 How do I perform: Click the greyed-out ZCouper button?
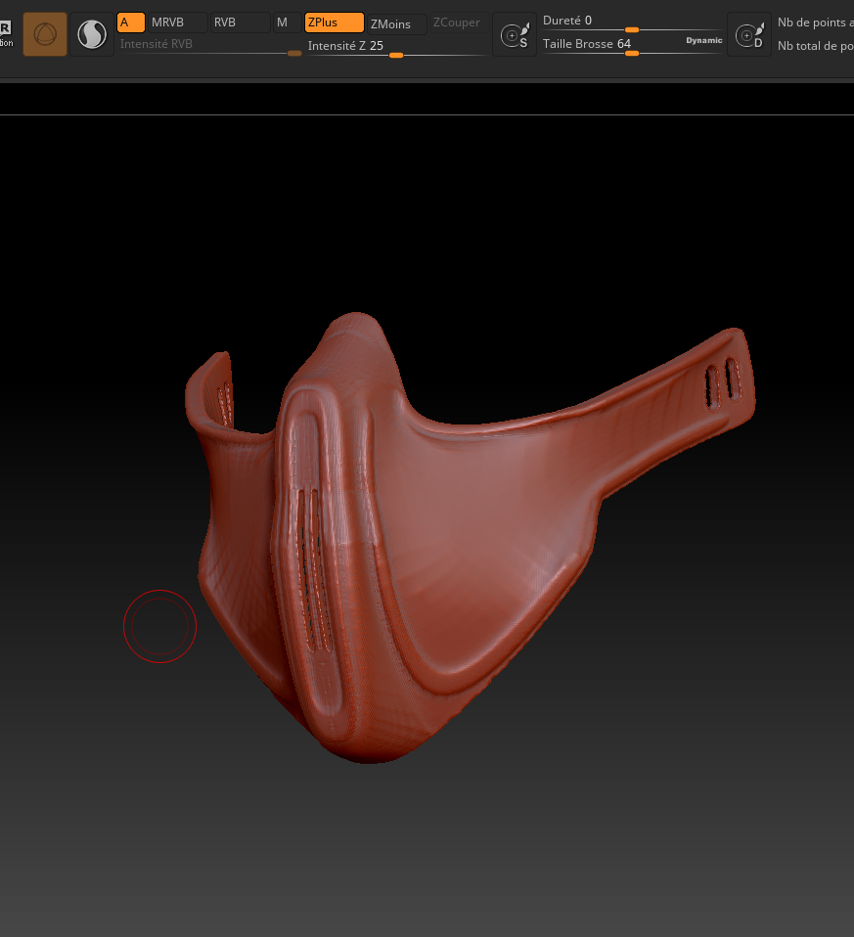[x=456, y=22]
